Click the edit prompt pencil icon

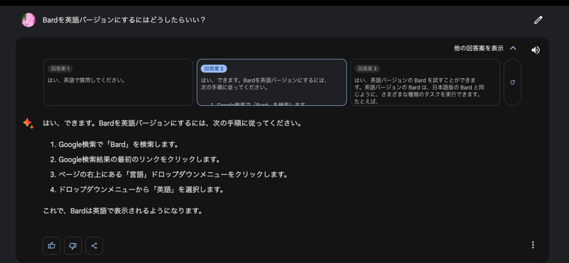tap(538, 20)
